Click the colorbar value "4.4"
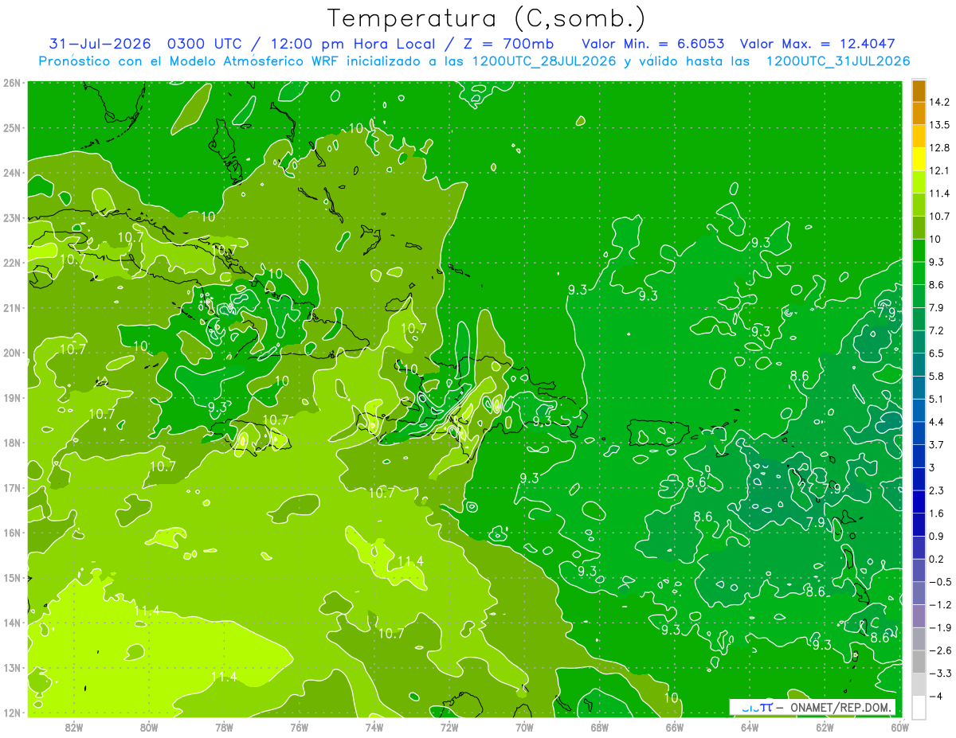 tap(937, 422)
